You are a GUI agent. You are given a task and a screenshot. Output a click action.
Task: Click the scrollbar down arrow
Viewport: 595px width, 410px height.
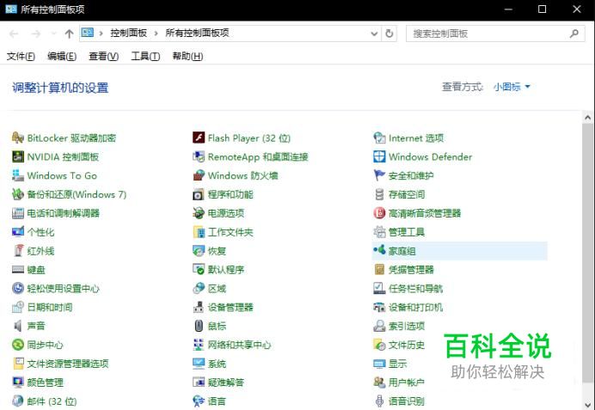tap(587, 404)
